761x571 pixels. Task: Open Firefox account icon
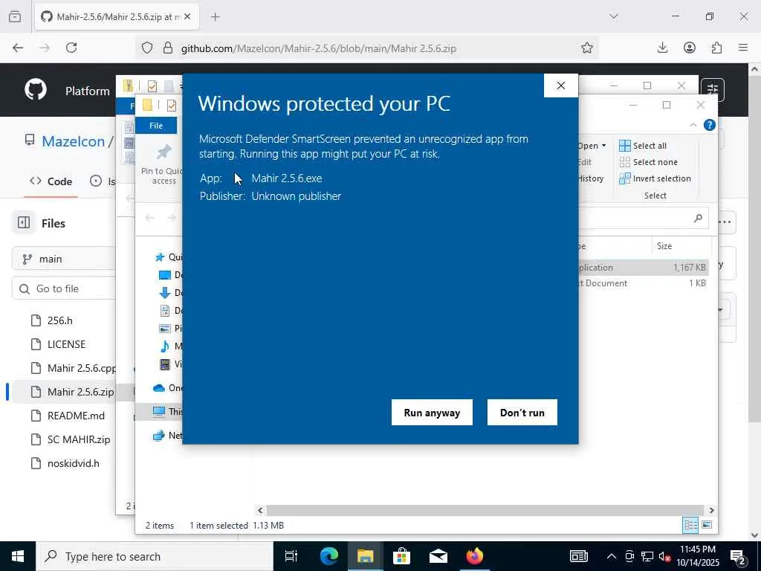[690, 48]
